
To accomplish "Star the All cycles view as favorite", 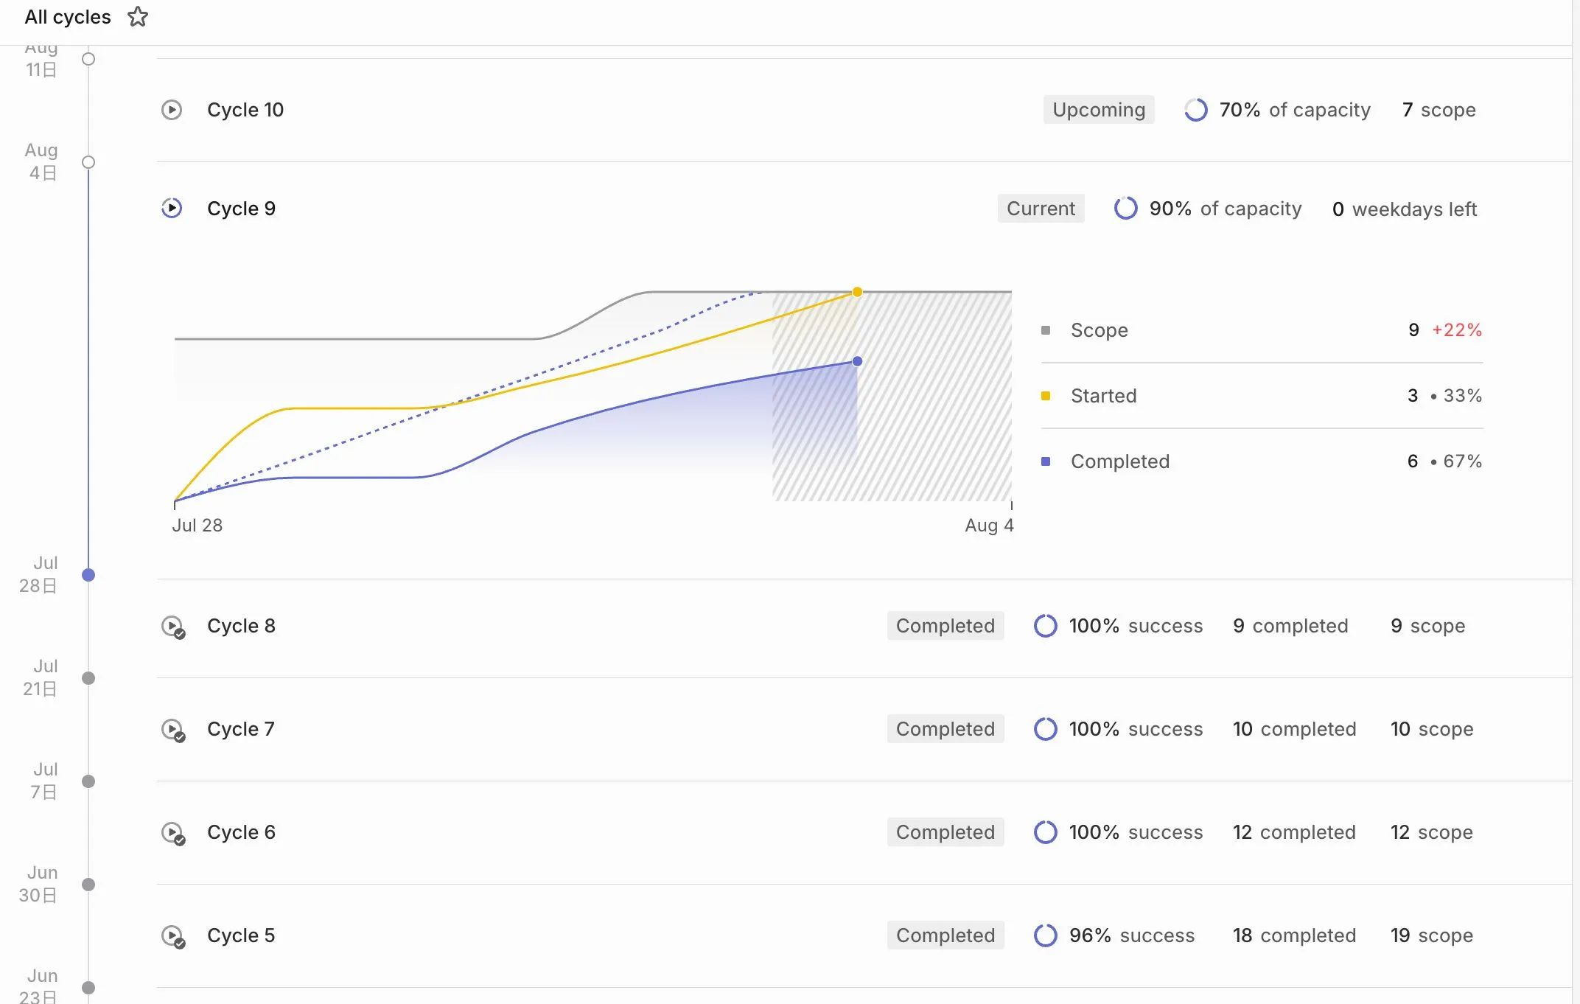I will 138,17.
